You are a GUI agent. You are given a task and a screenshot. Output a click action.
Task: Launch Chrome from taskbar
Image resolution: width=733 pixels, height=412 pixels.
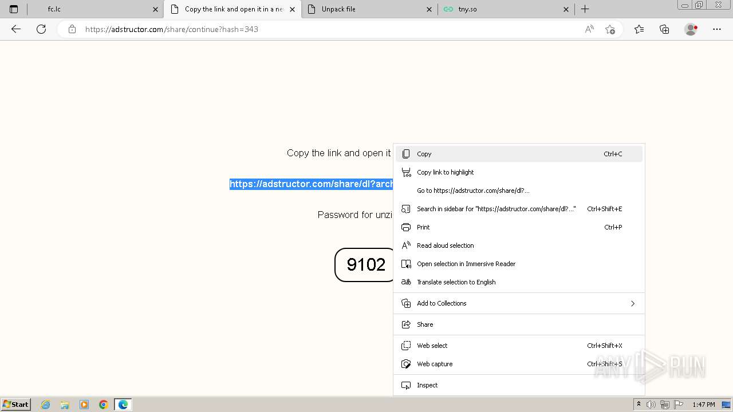click(104, 405)
